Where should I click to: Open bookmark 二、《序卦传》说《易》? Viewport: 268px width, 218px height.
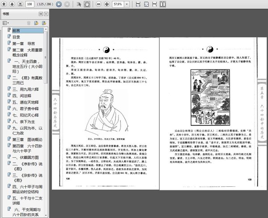click(x=27, y=166)
